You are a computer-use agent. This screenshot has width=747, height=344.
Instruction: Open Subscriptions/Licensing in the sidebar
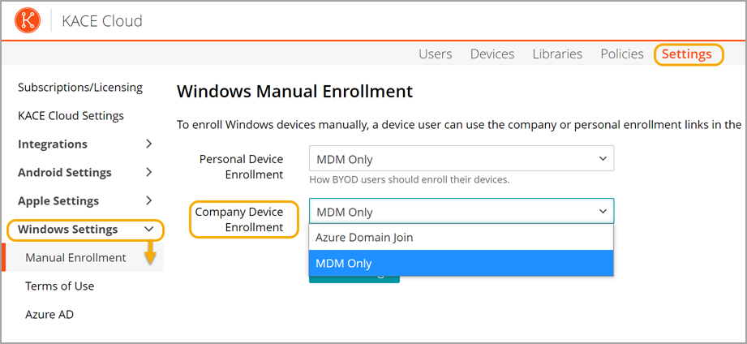[x=80, y=87]
